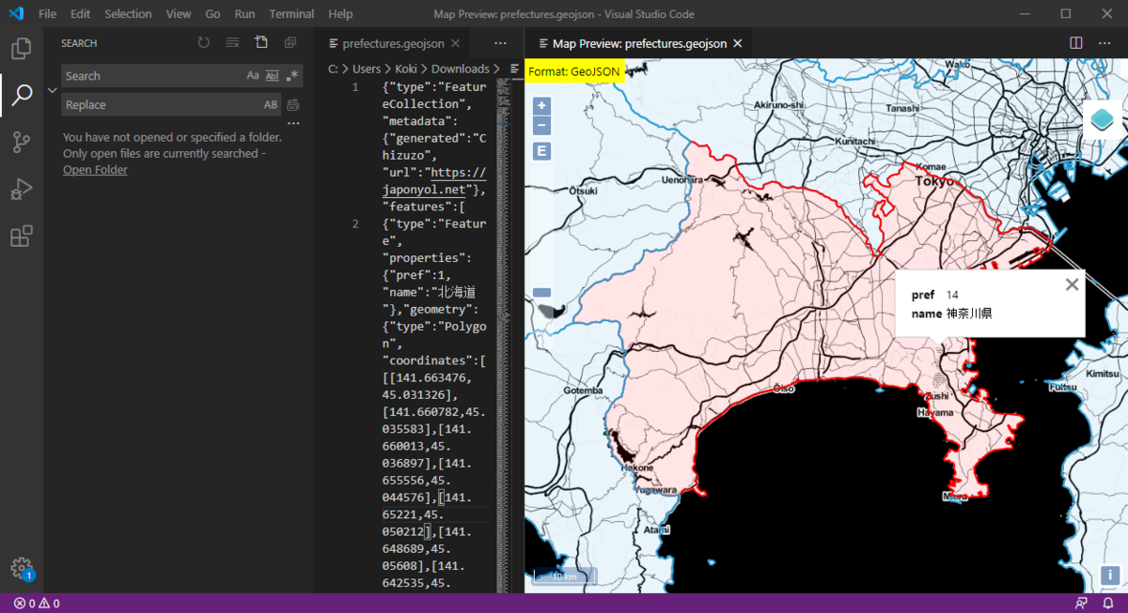
Task: Zoom in with the map's plus button
Action: coord(540,104)
